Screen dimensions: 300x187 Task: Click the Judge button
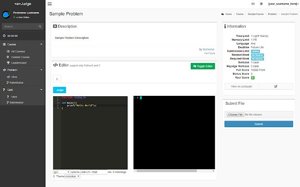(x=60, y=90)
